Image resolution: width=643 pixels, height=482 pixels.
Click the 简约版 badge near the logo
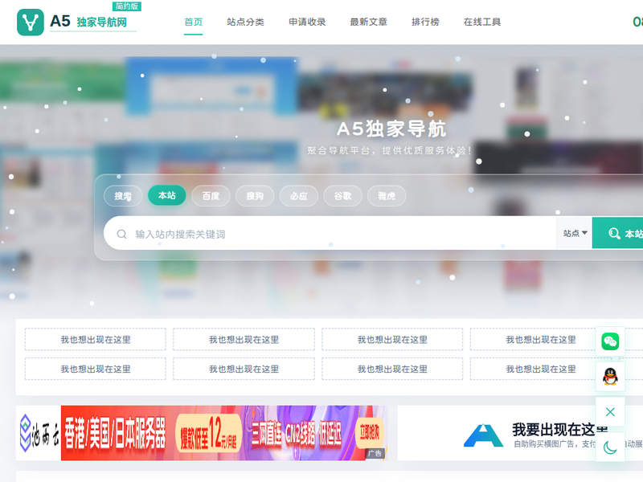point(127,6)
